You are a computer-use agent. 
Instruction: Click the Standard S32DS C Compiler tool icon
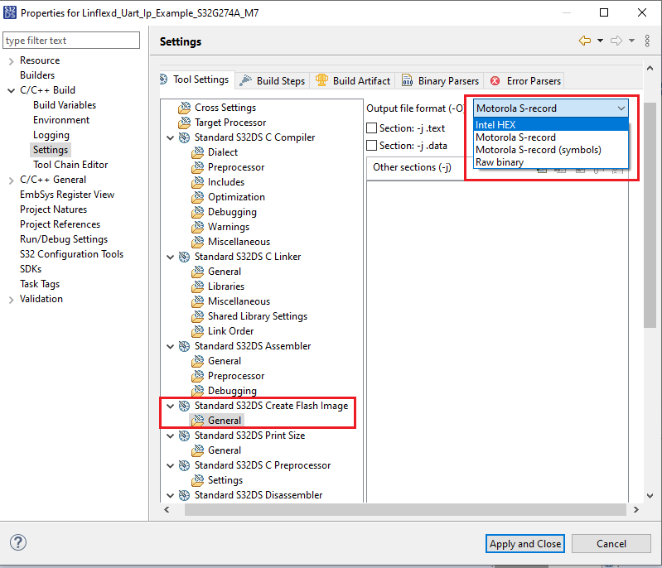(x=184, y=137)
